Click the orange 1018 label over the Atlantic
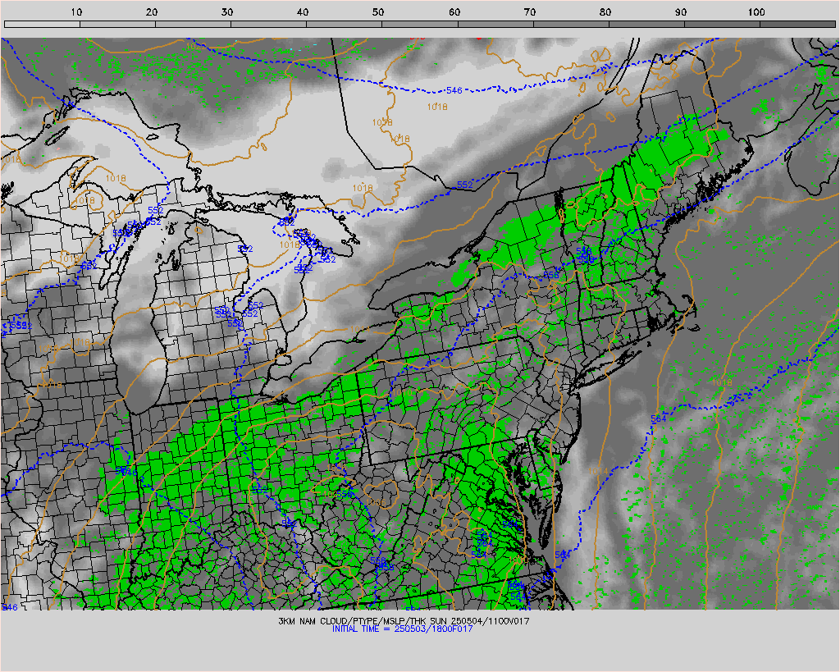This screenshot has width=840, height=672. pos(722,382)
